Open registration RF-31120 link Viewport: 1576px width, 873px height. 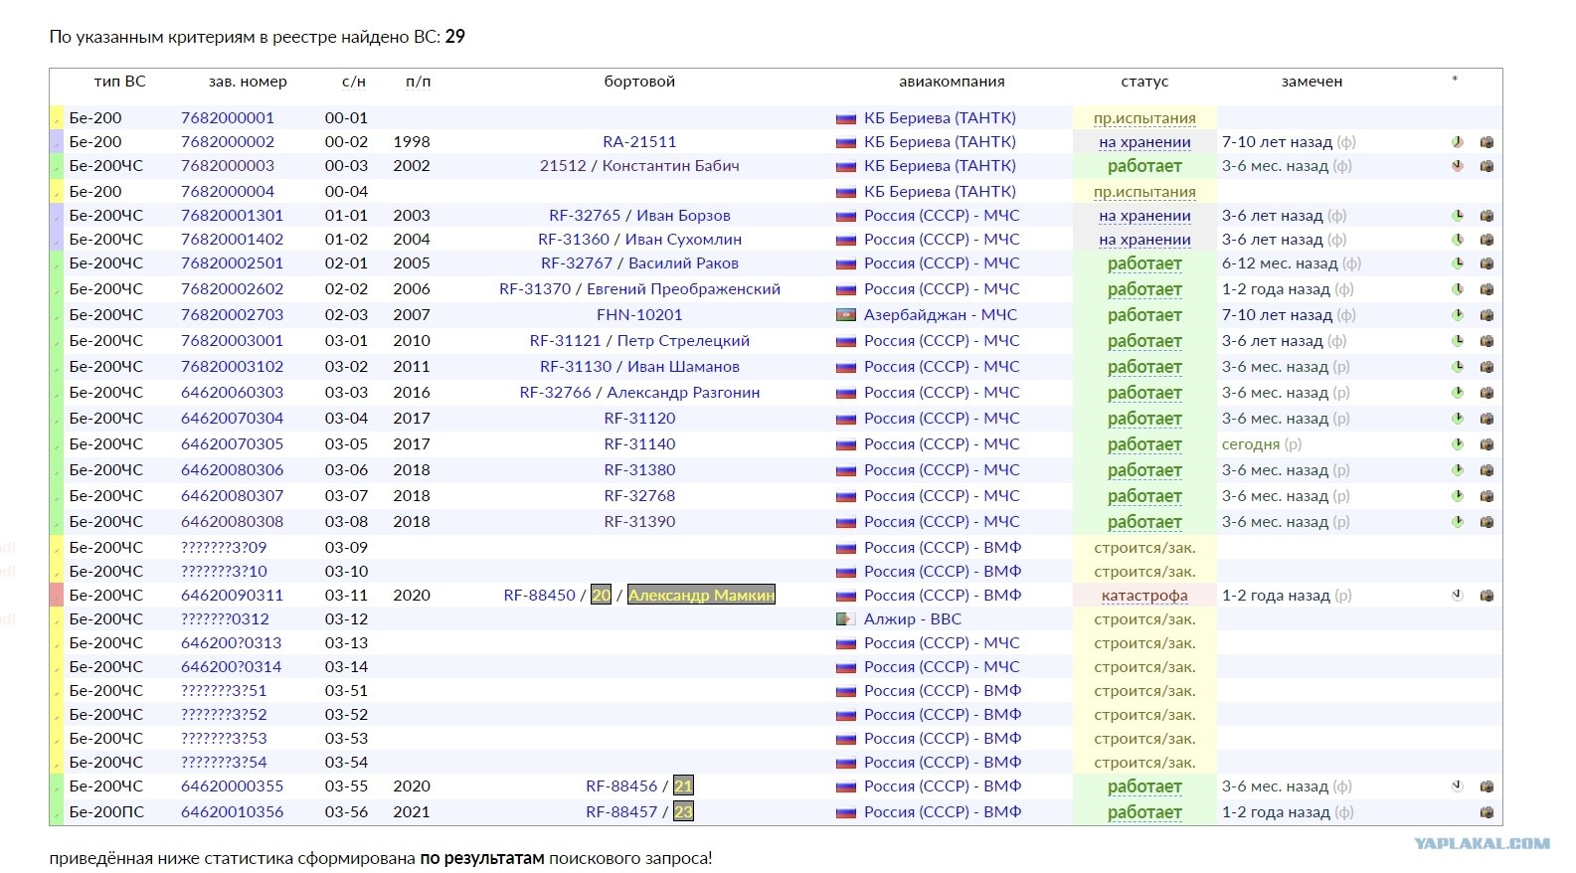tap(639, 419)
